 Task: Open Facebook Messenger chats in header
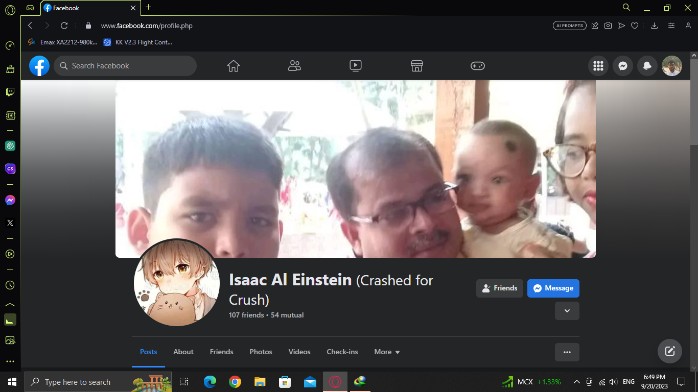(x=623, y=66)
